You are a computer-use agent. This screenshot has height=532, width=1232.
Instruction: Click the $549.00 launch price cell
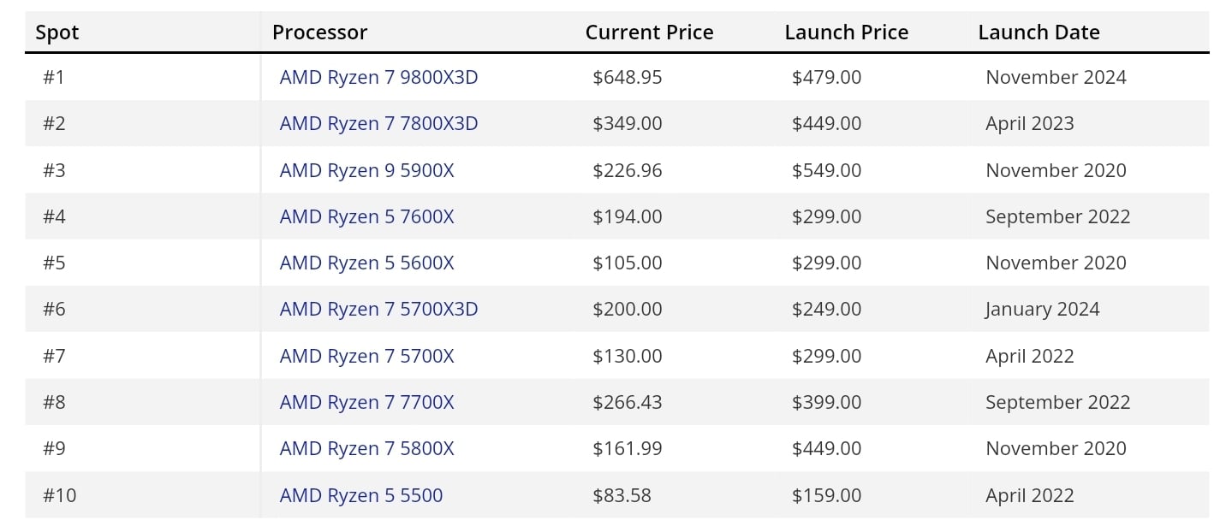826,170
